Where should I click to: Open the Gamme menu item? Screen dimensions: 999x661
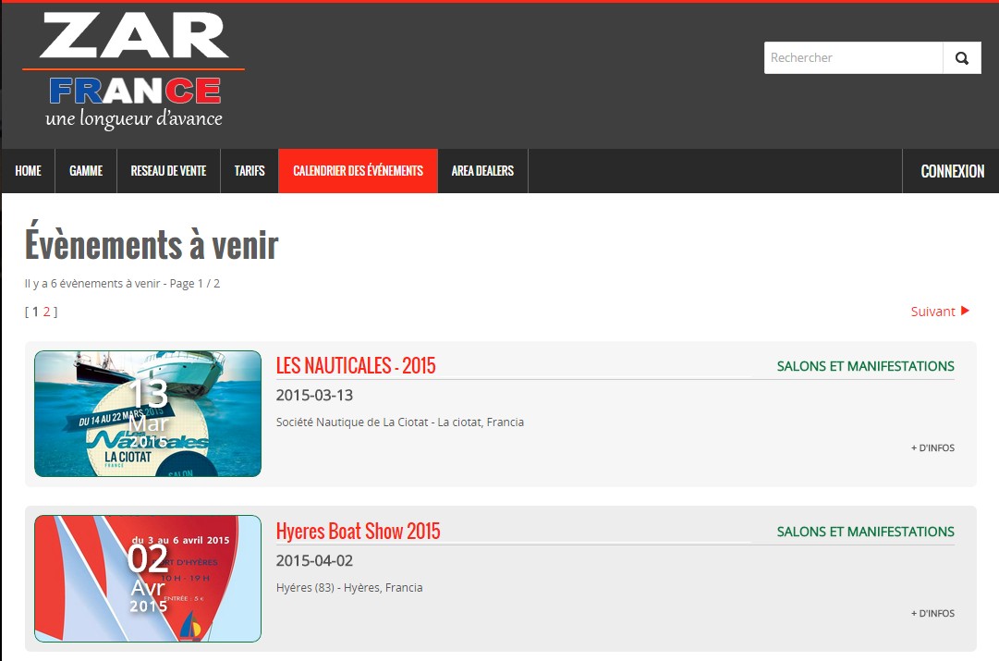(x=86, y=171)
